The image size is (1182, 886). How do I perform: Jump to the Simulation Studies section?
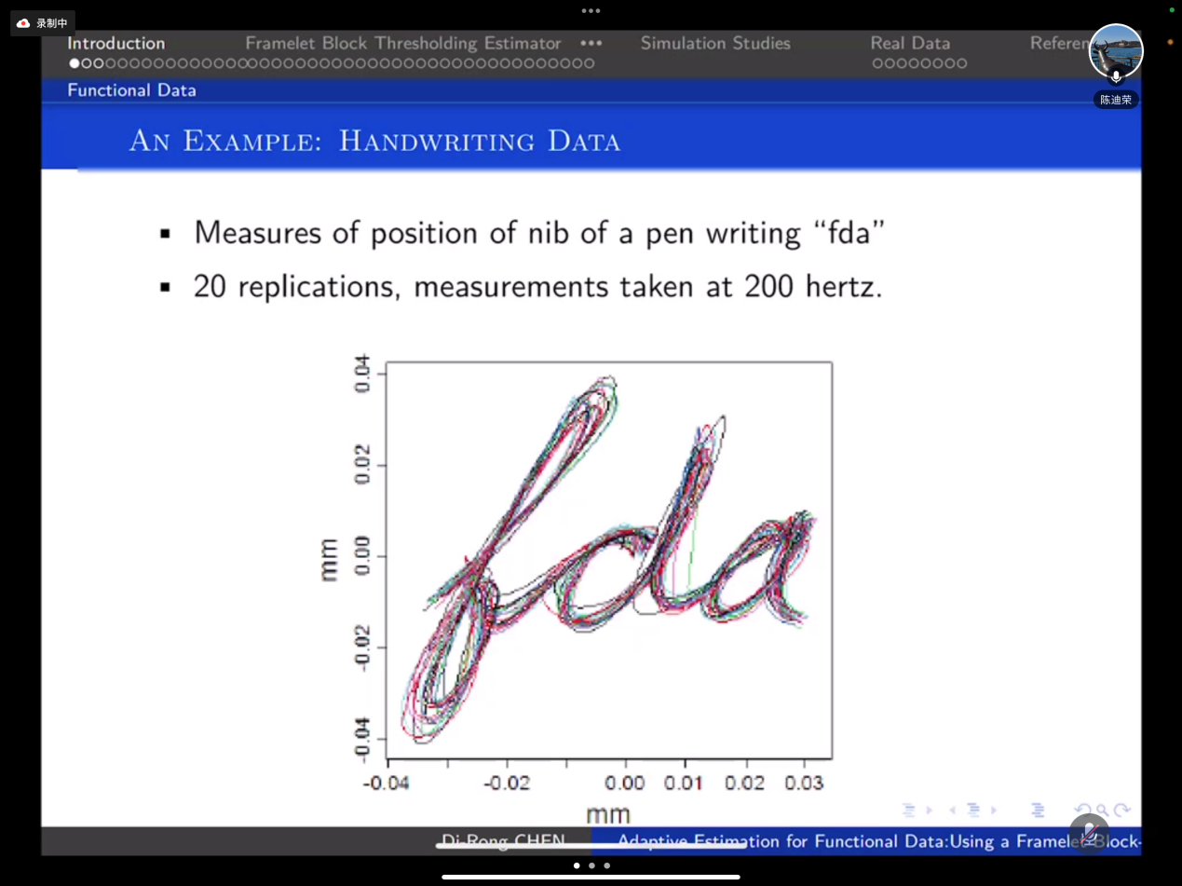coord(714,43)
